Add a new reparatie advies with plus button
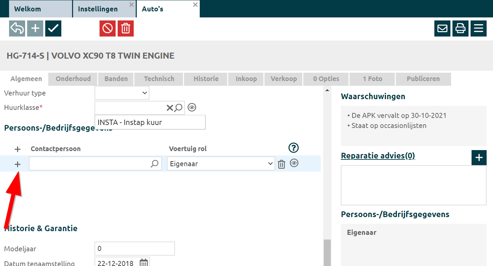This screenshot has height=266, width=493. tap(479, 158)
